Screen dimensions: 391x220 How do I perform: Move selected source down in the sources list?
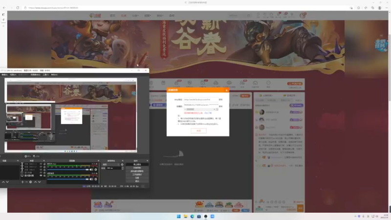pyautogui.click(x=40, y=182)
